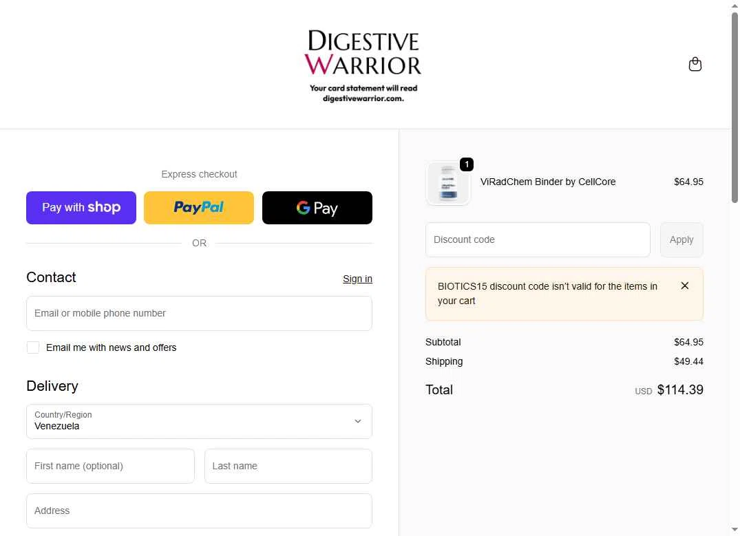Dismiss the BIOTICS15 invalid code notice
The height and width of the screenshot is (536, 740).
pyautogui.click(x=684, y=286)
